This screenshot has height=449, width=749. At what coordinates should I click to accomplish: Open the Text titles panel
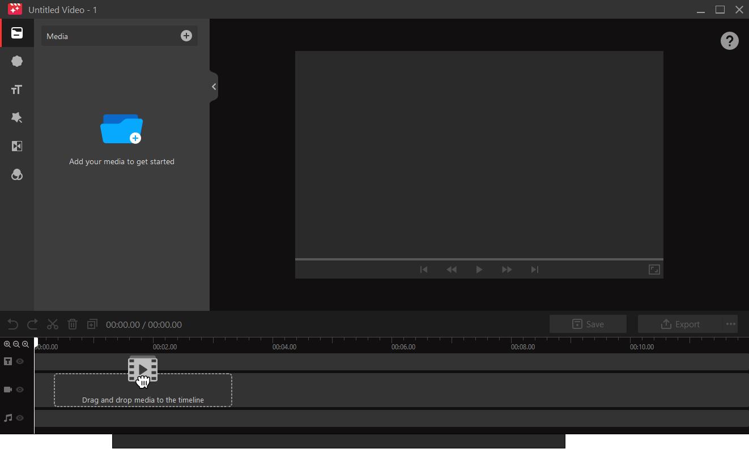coord(17,89)
